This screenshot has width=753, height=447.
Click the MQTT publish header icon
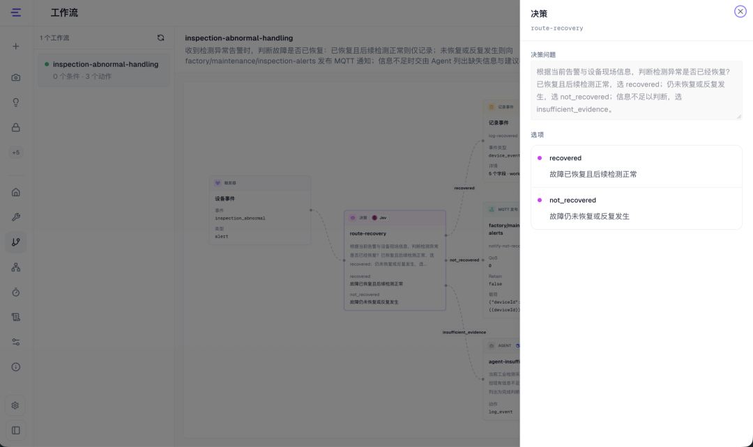[x=492, y=210]
